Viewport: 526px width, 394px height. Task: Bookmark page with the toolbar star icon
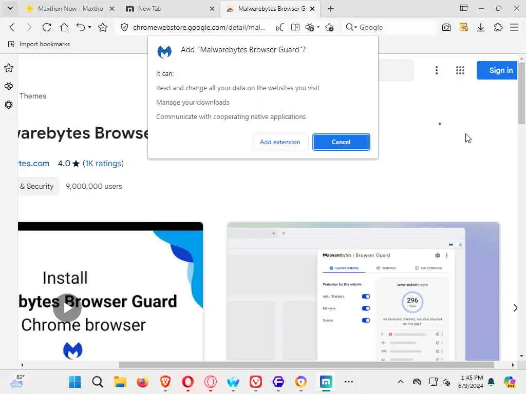click(103, 27)
